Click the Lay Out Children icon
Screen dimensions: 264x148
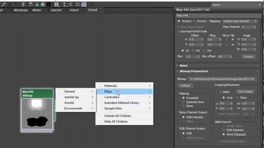(71, 5)
